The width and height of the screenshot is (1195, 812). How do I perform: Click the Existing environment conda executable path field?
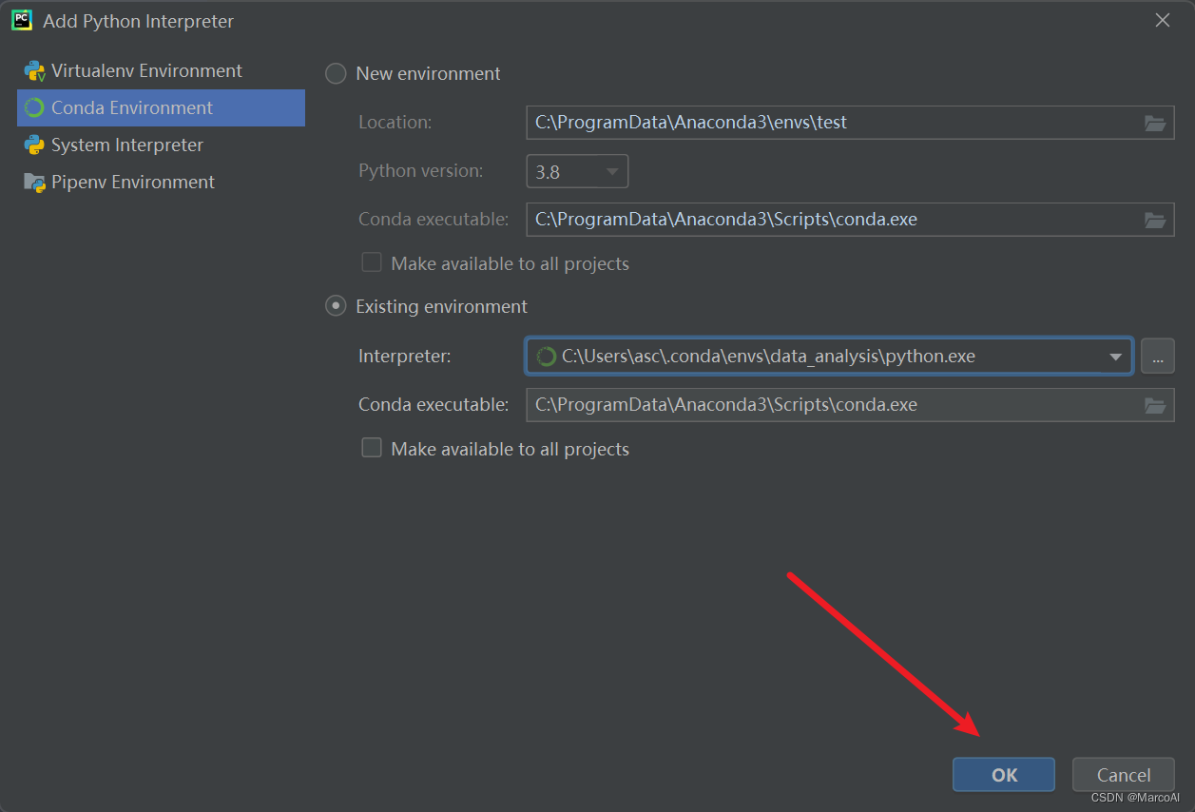click(x=850, y=405)
